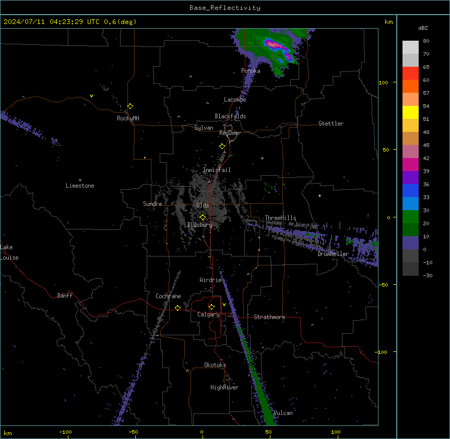This screenshot has height=439, width=450.
Task: Select the RedDeer city label
Action: [x=230, y=133]
